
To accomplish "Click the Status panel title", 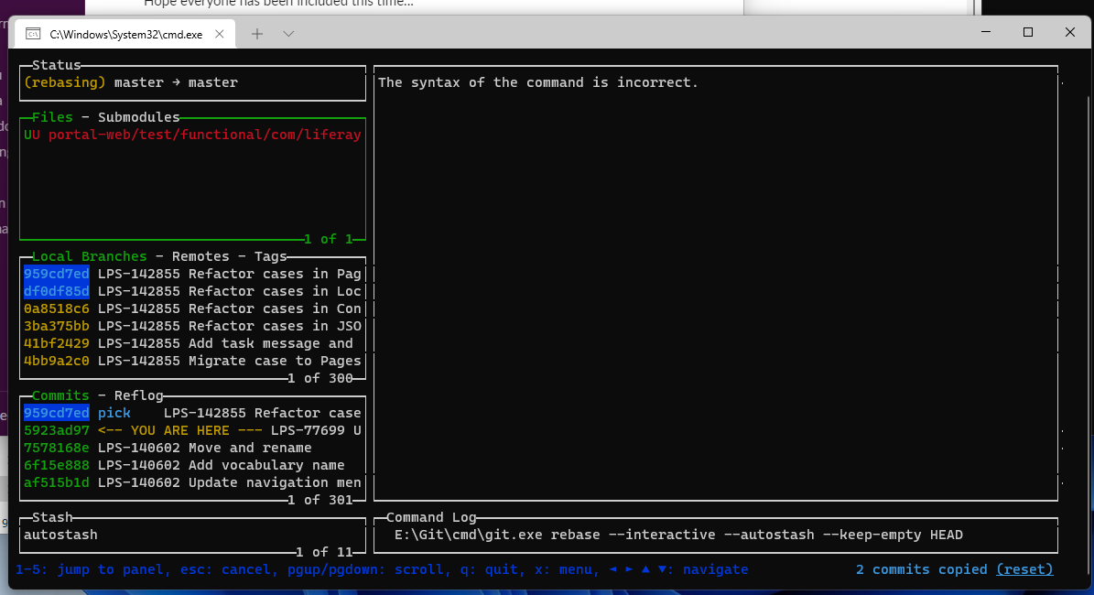I will [57, 65].
